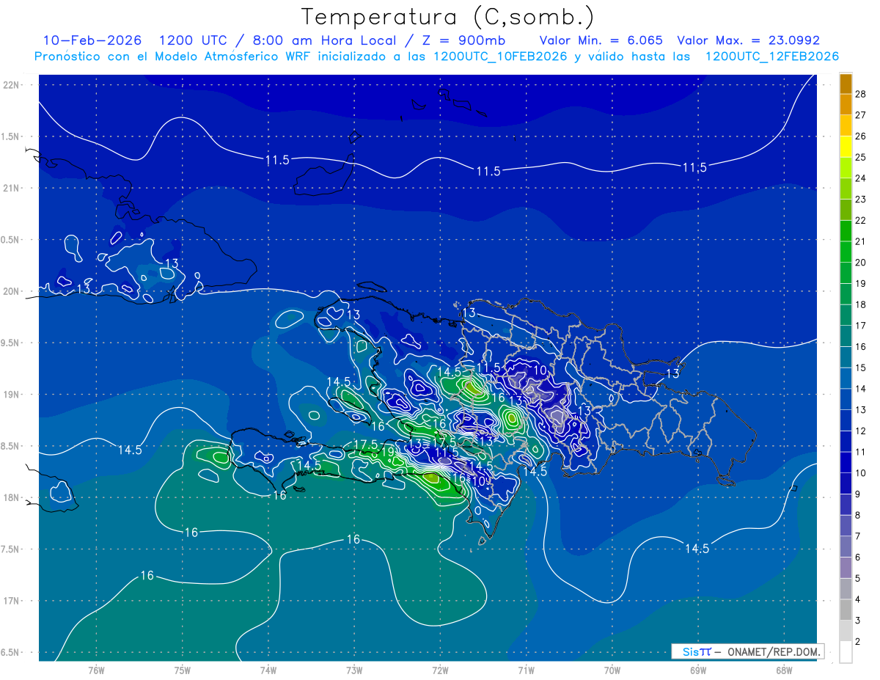Click the "19N" latitude axis label

(x=12, y=395)
